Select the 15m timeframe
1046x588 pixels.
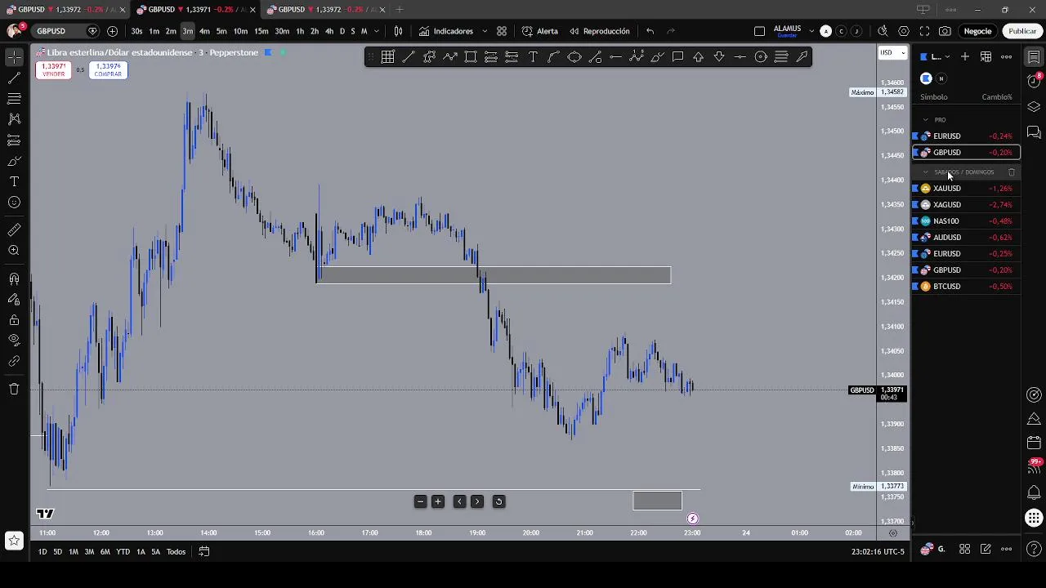pos(261,31)
